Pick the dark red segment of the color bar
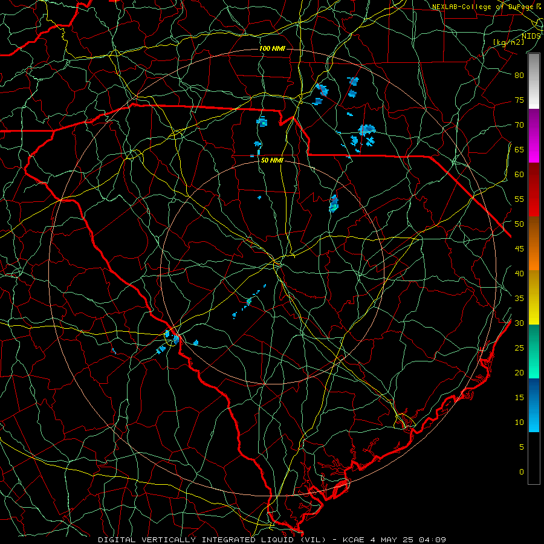This screenshot has height=544, width=544. click(x=534, y=190)
